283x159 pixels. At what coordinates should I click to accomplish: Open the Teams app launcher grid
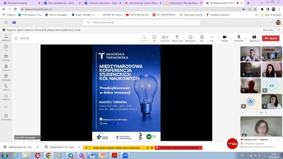tap(6, 22)
